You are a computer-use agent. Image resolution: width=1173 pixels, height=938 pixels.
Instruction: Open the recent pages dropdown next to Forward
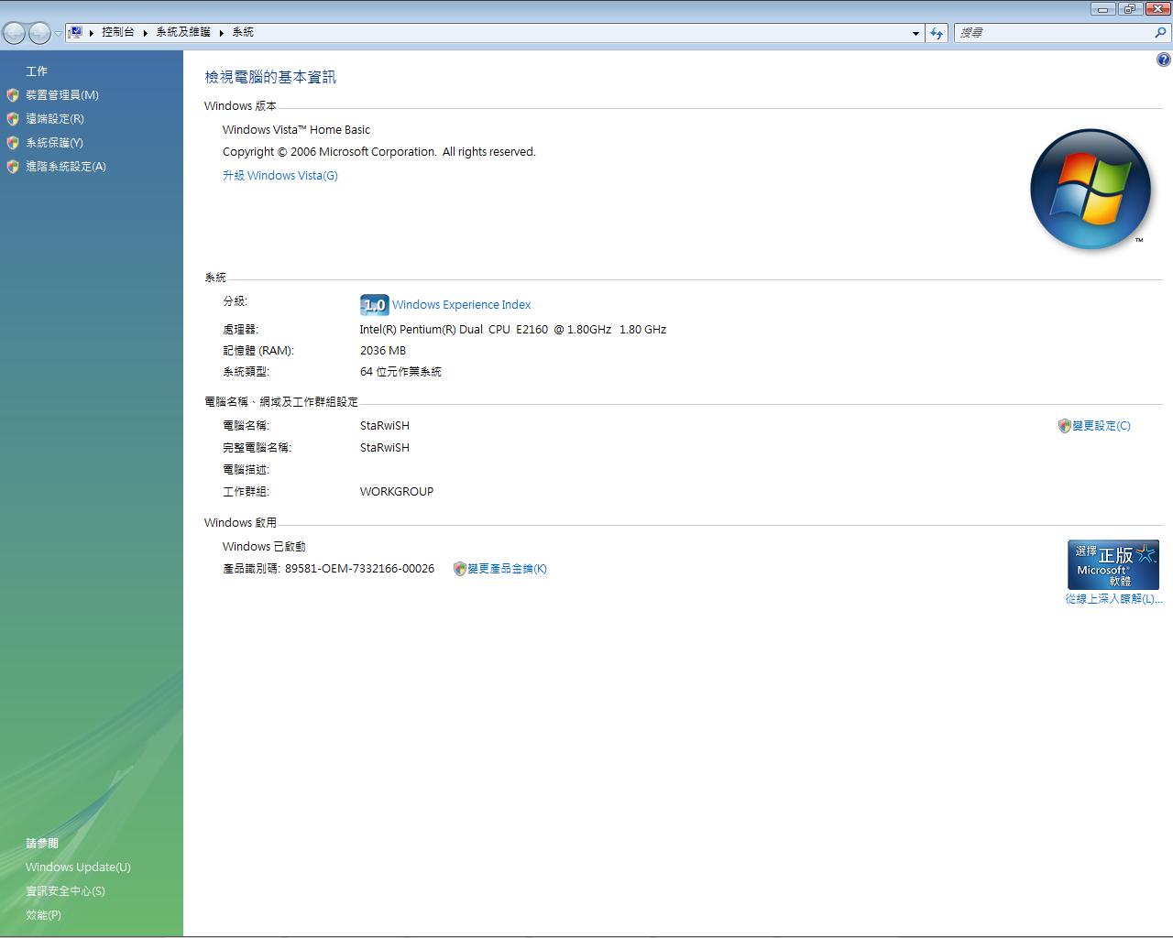coord(58,34)
